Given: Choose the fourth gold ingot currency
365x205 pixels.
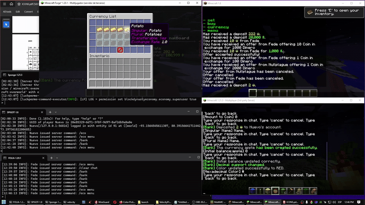Looking at the screenshot, I should click(120, 29).
